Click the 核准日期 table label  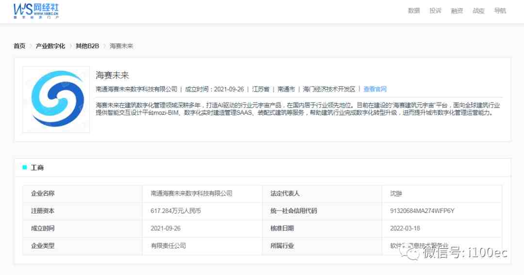tap(282, 229)
